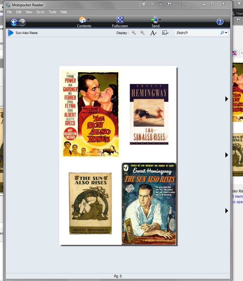Click the Bantam paperback cover image
243x281 pixels.
149,203
